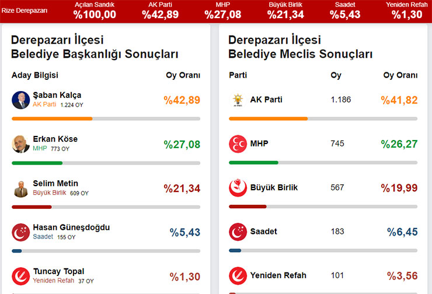This screenshot has width=432, height=294.
Task: Select AK Parti %42,89 in top bar
Action: (160, 10)
